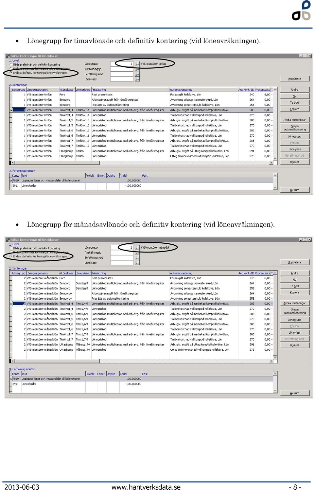314x490 pixels.
Task: Sort by Automatkontering column in månadslön window
Action: (204, 273)
